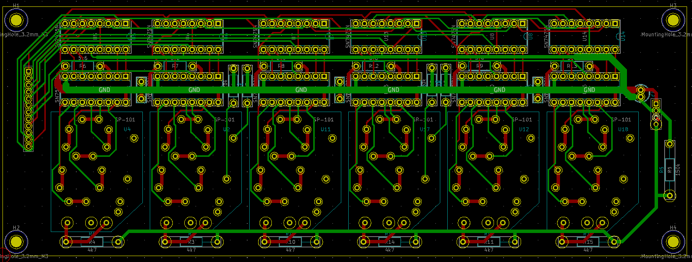Viewport: 692px width, 262px height.
Task: Click the U18 reference label
Action: [623, 129]
